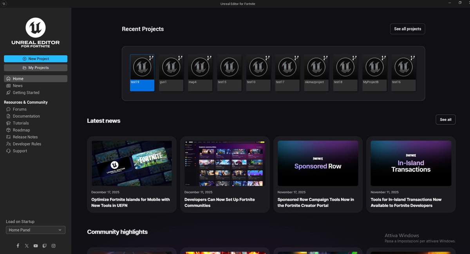Click the source control icon on test17
The width and height of the screenshot is (470, 254).
tap(296, 58)
